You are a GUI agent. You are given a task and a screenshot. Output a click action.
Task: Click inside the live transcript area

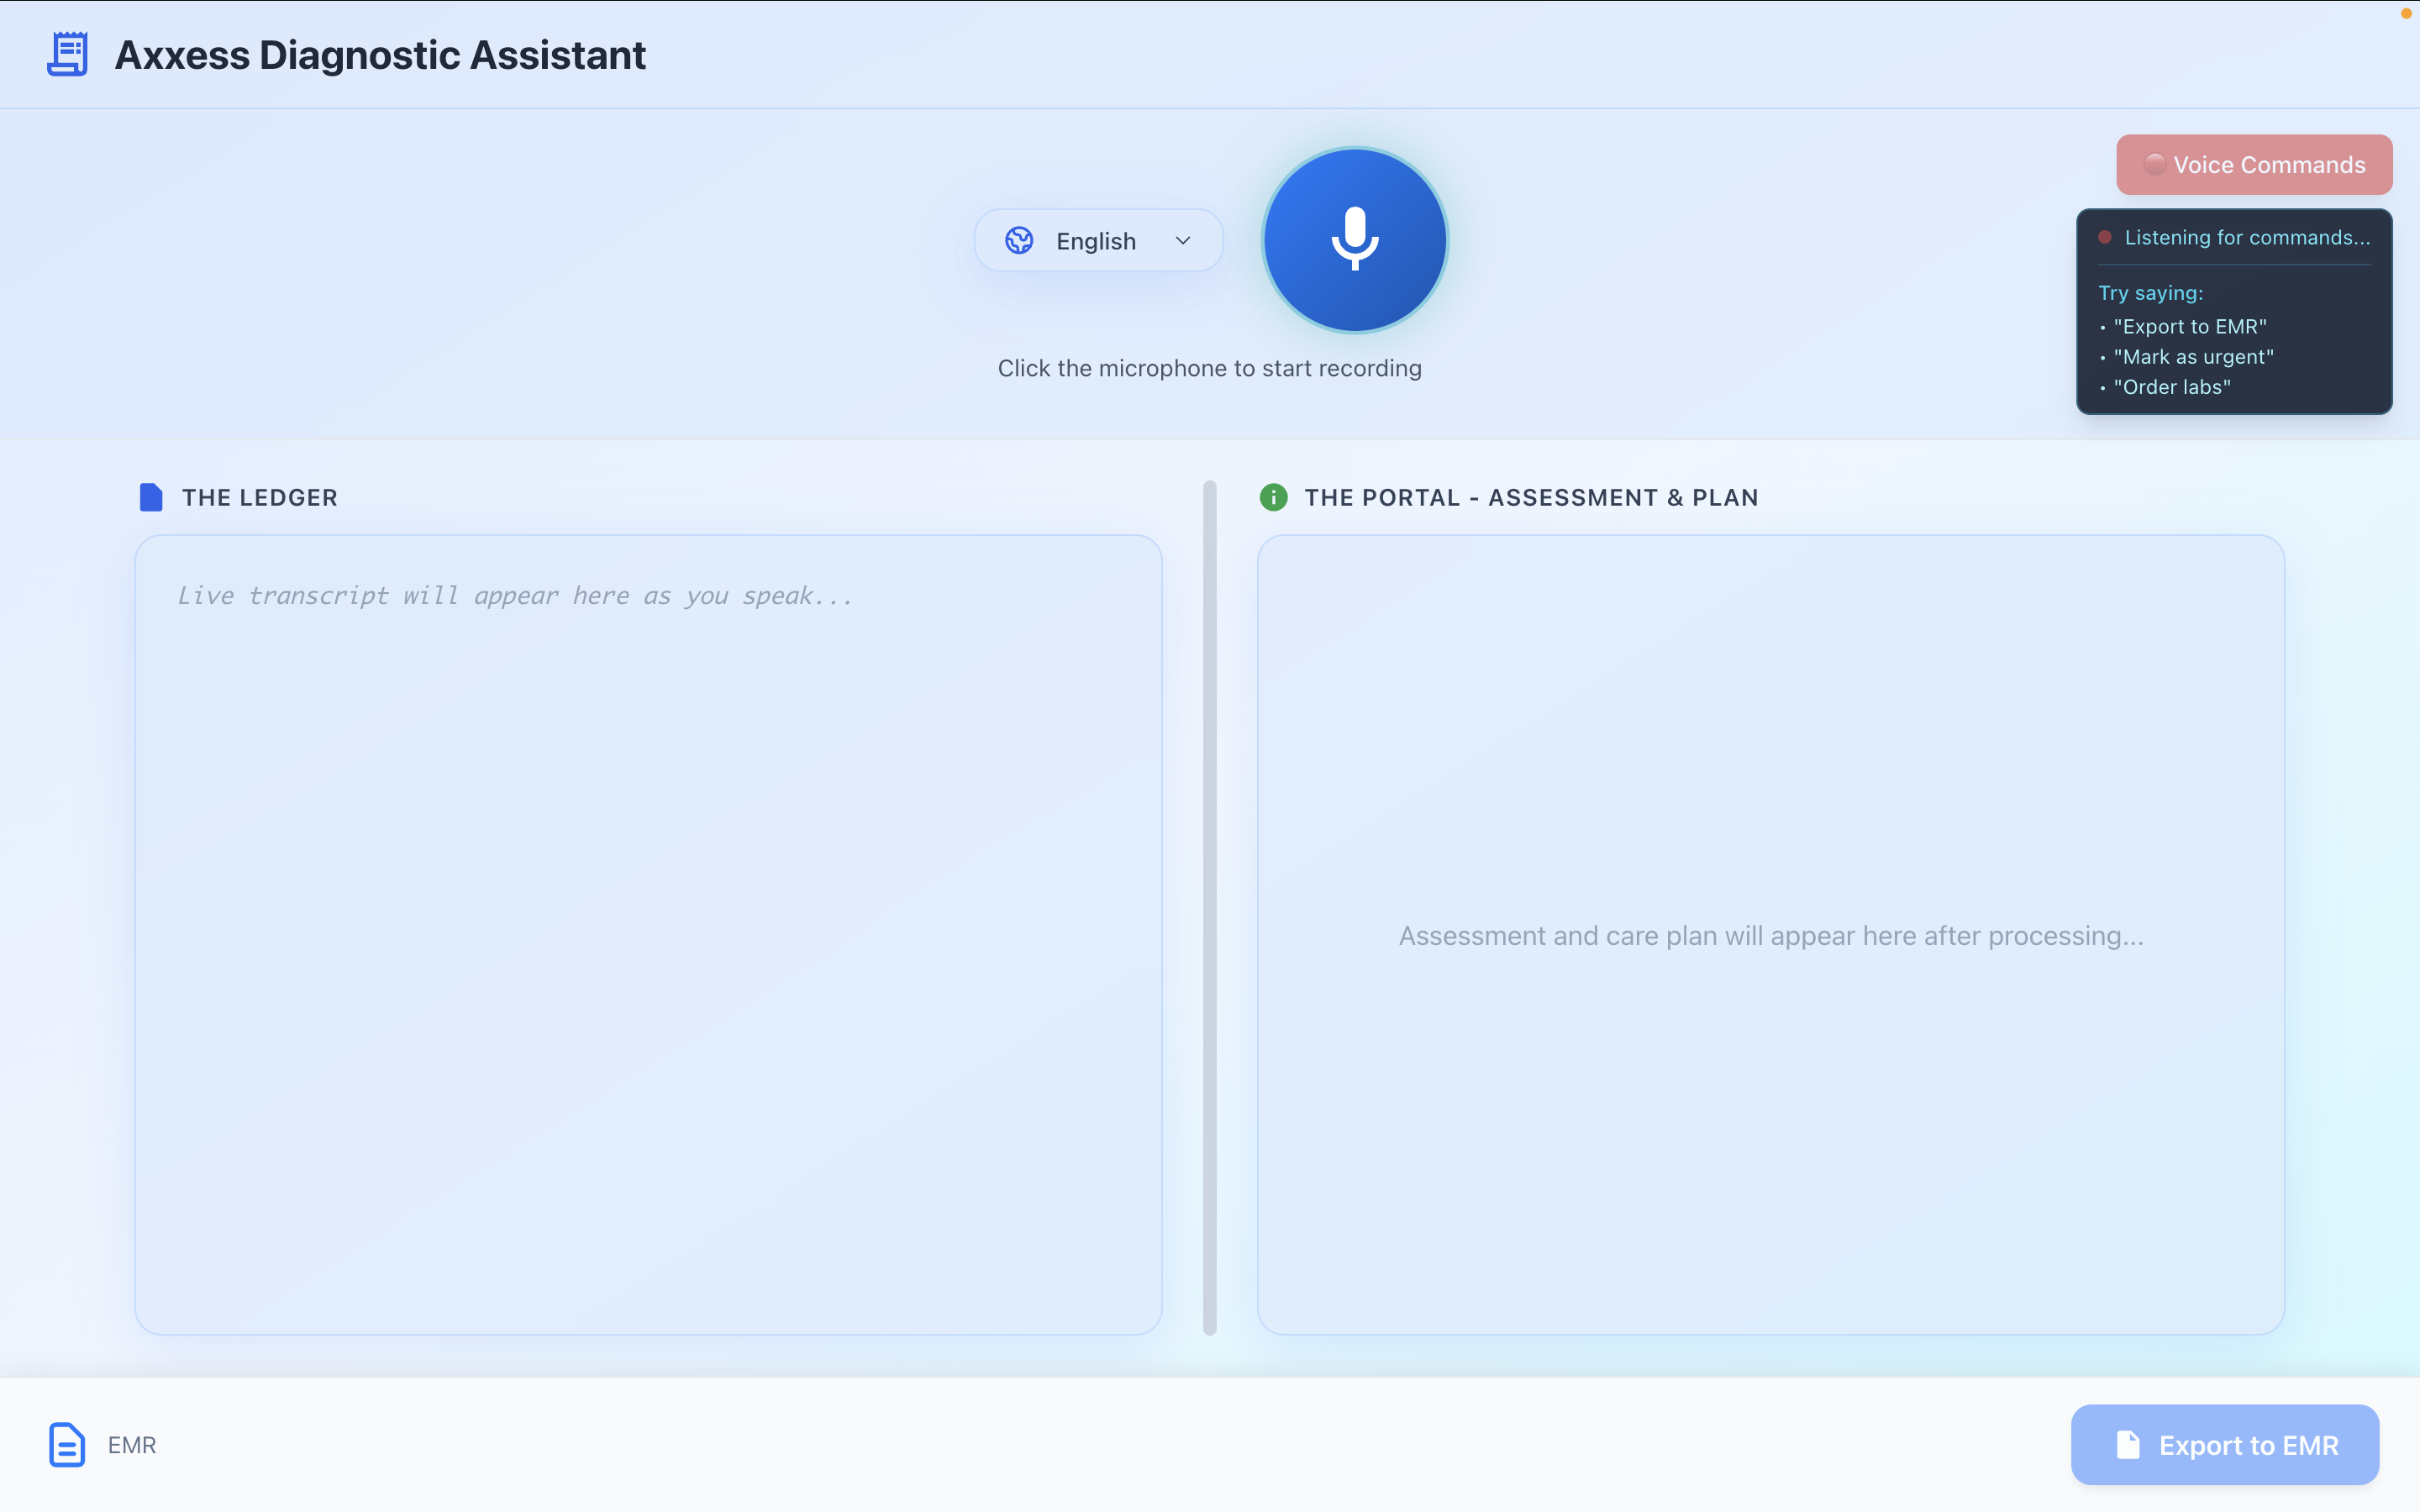click(648, 934)
